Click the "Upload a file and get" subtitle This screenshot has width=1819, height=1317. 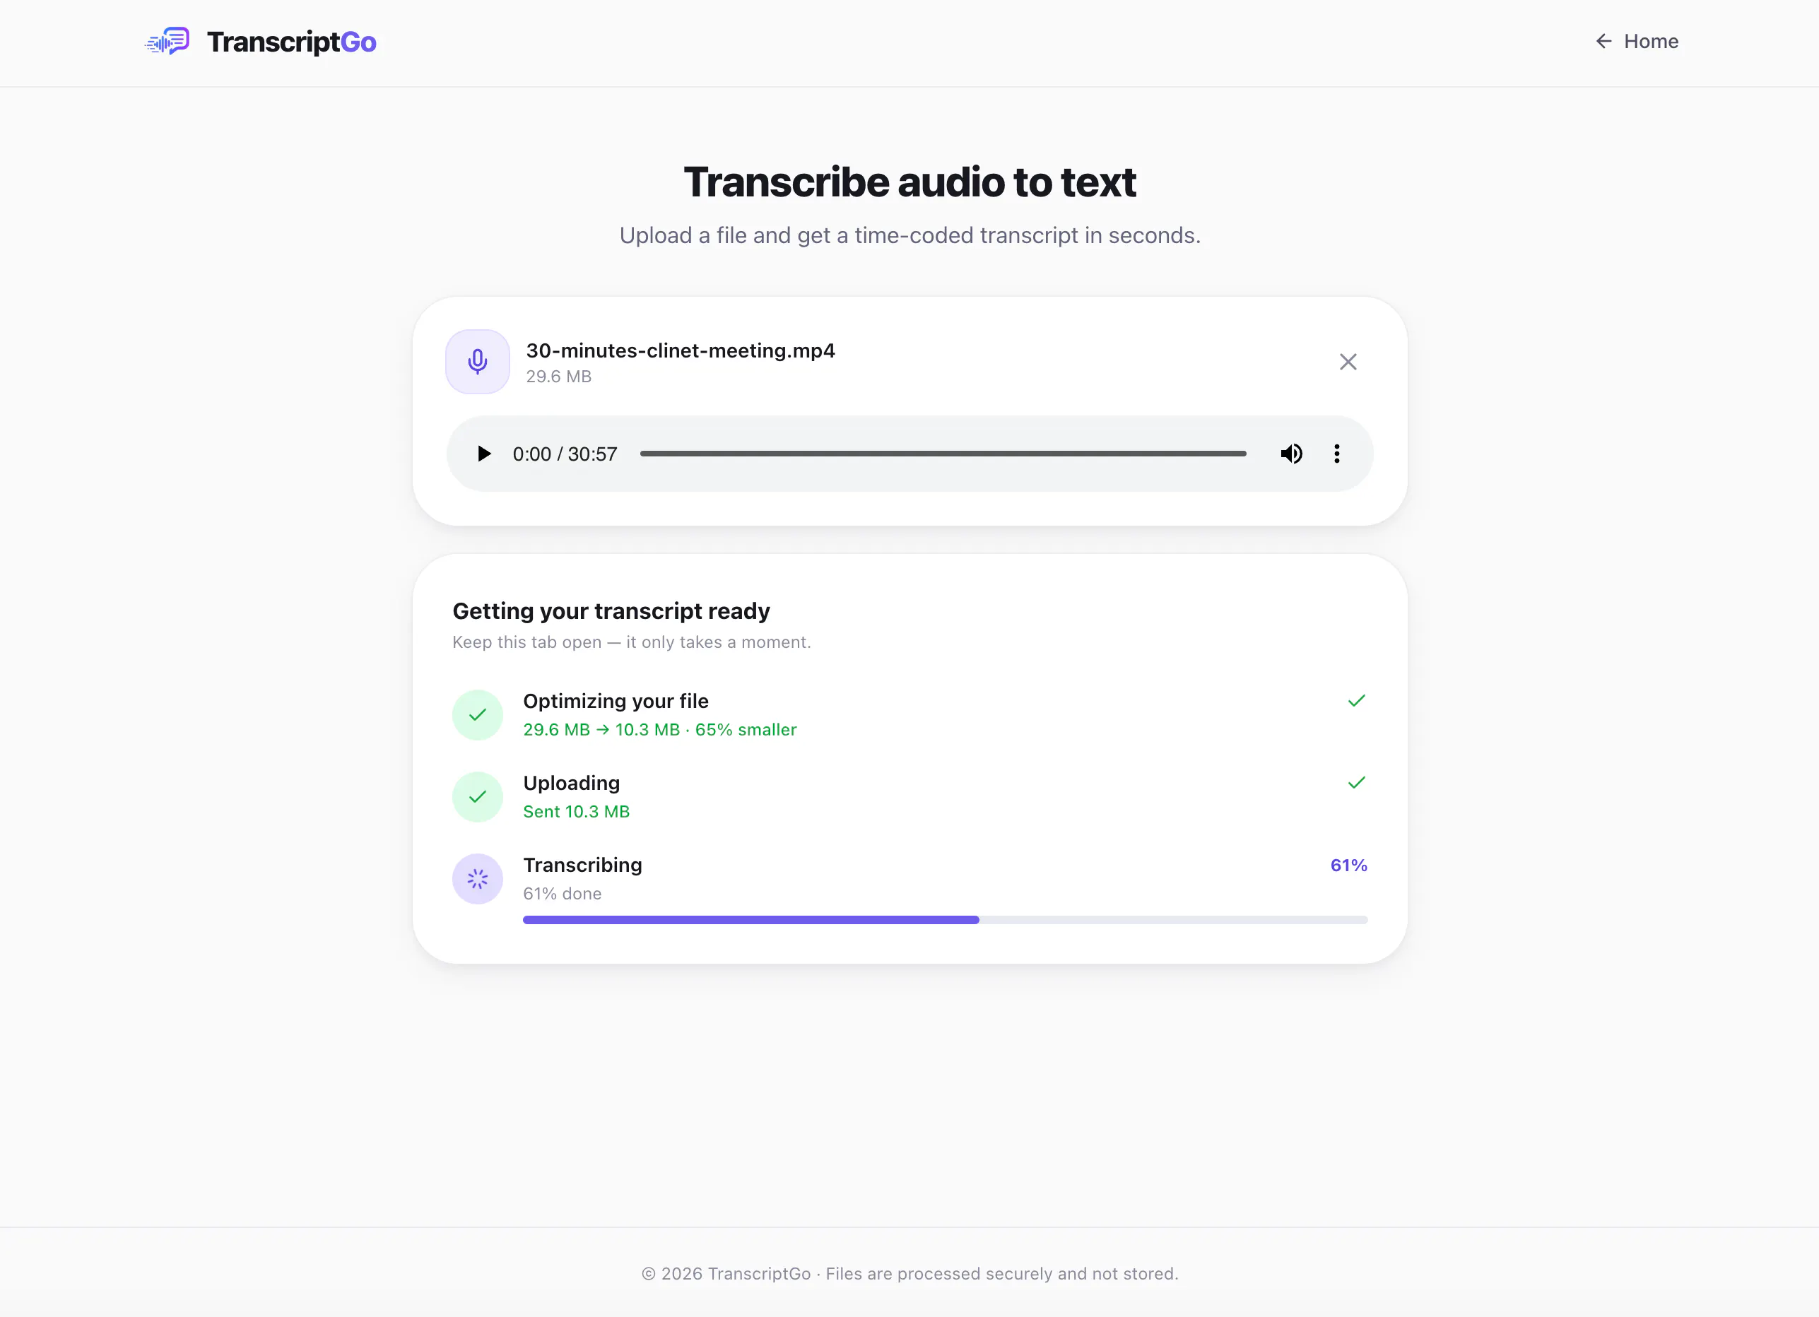(909, 236)
